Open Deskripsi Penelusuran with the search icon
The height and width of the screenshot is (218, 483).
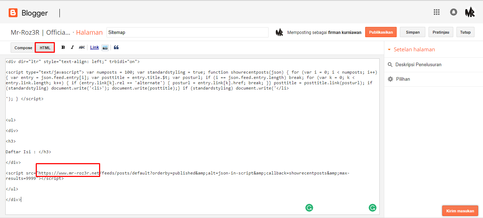click(390, 64)
